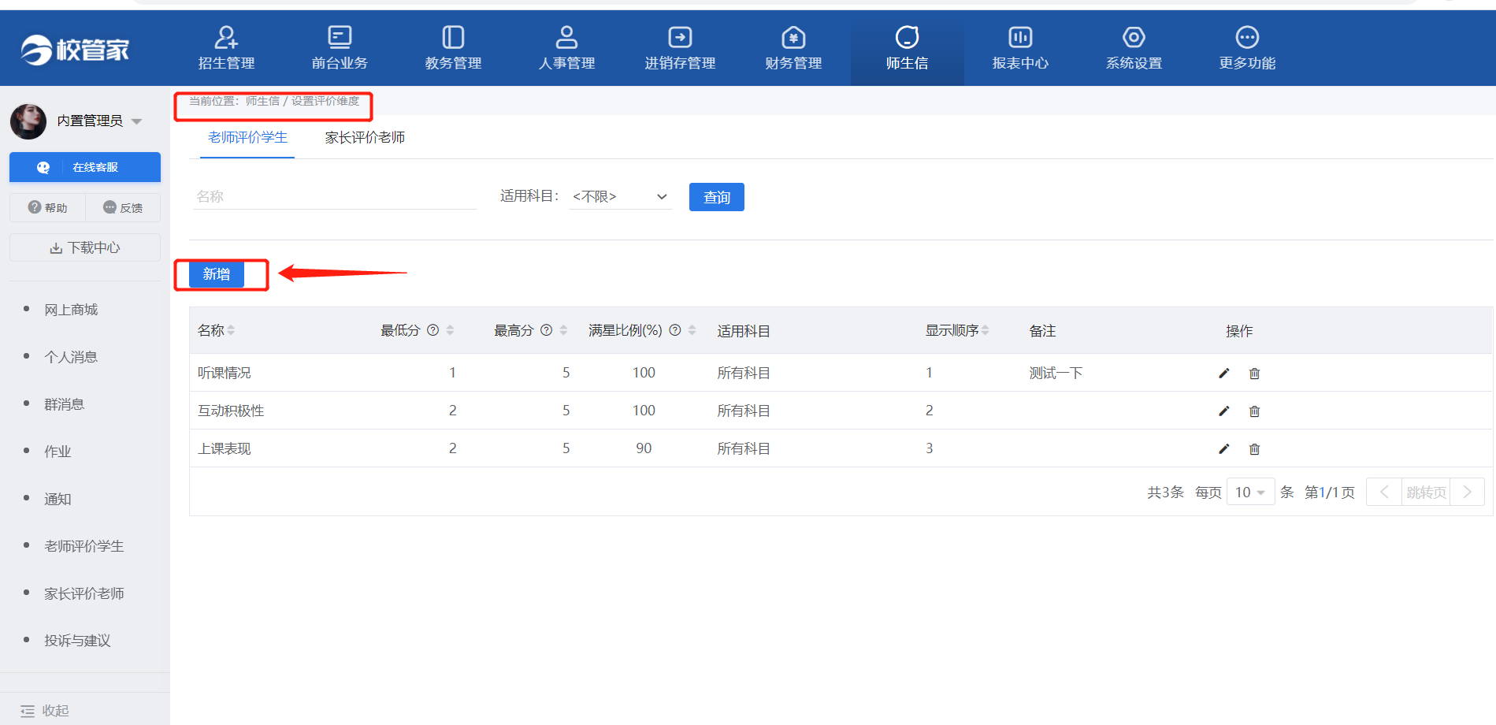
Task: Sort the table by 满星比例 column
Action: [692, 330]
